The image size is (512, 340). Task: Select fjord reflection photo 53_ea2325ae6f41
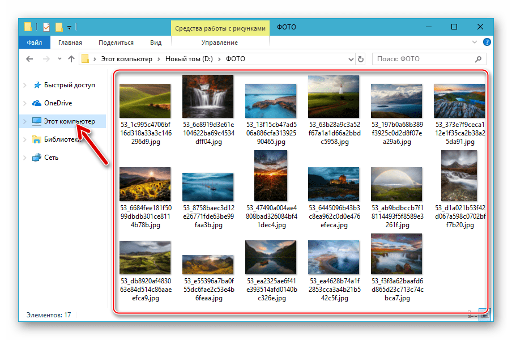pos(271,257)
